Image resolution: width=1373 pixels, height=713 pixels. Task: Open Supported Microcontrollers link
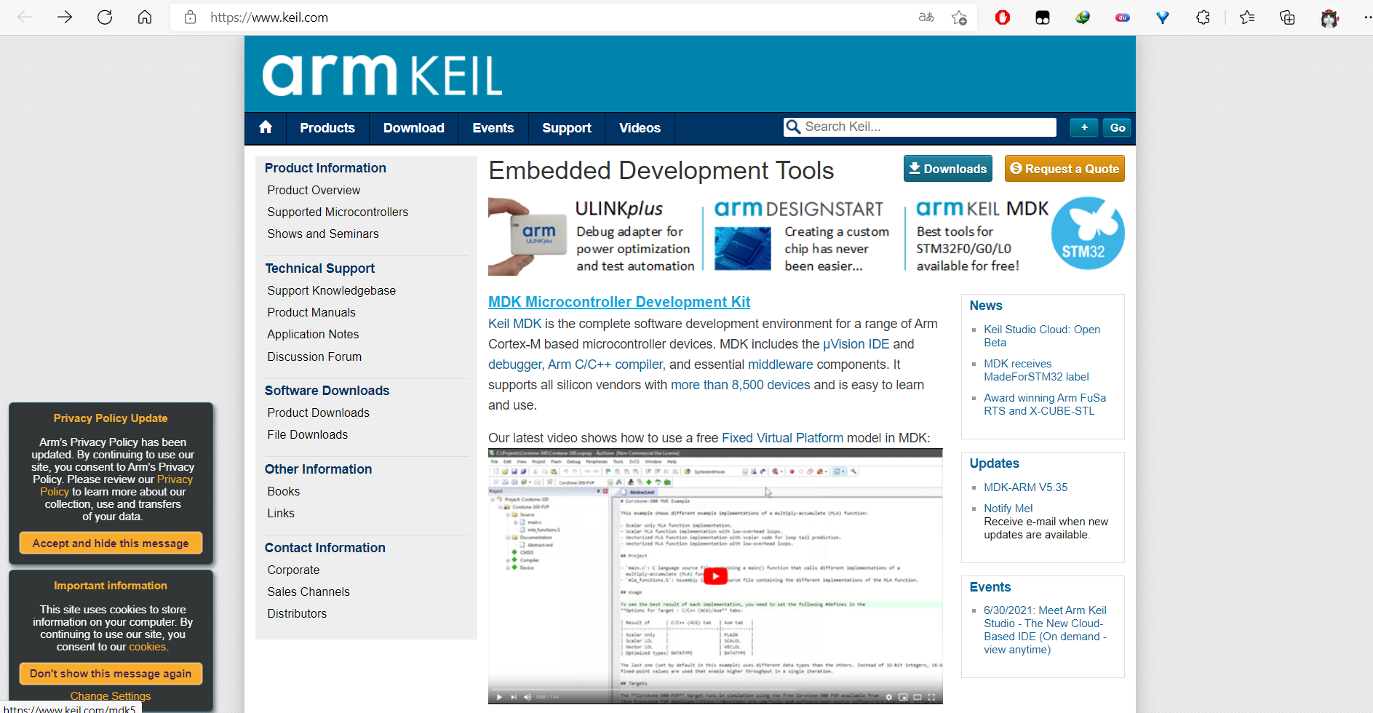(x=338, y=212)
